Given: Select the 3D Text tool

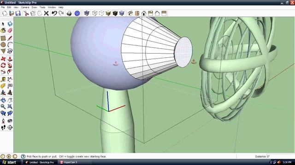Looking at the screenshot, I should 10,93.
